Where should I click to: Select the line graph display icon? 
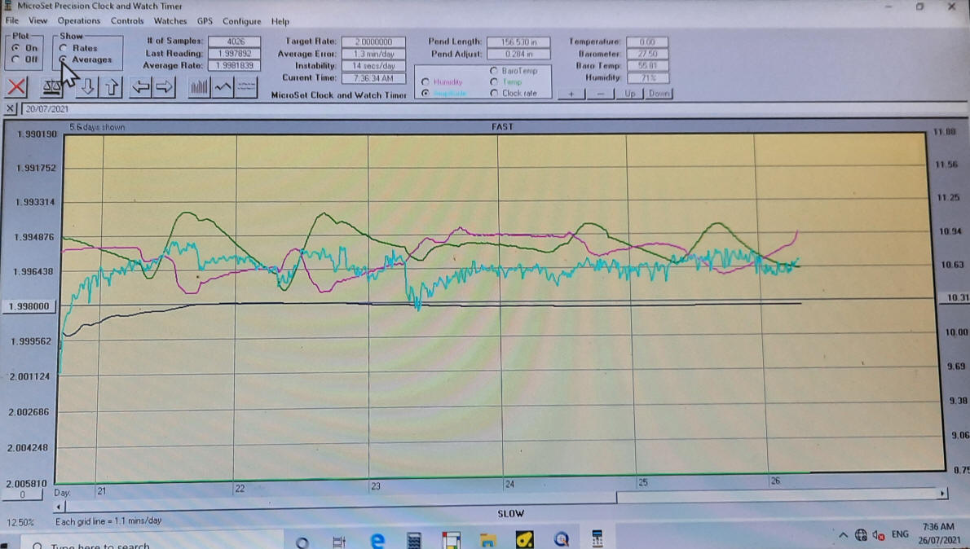click(223, 86)
